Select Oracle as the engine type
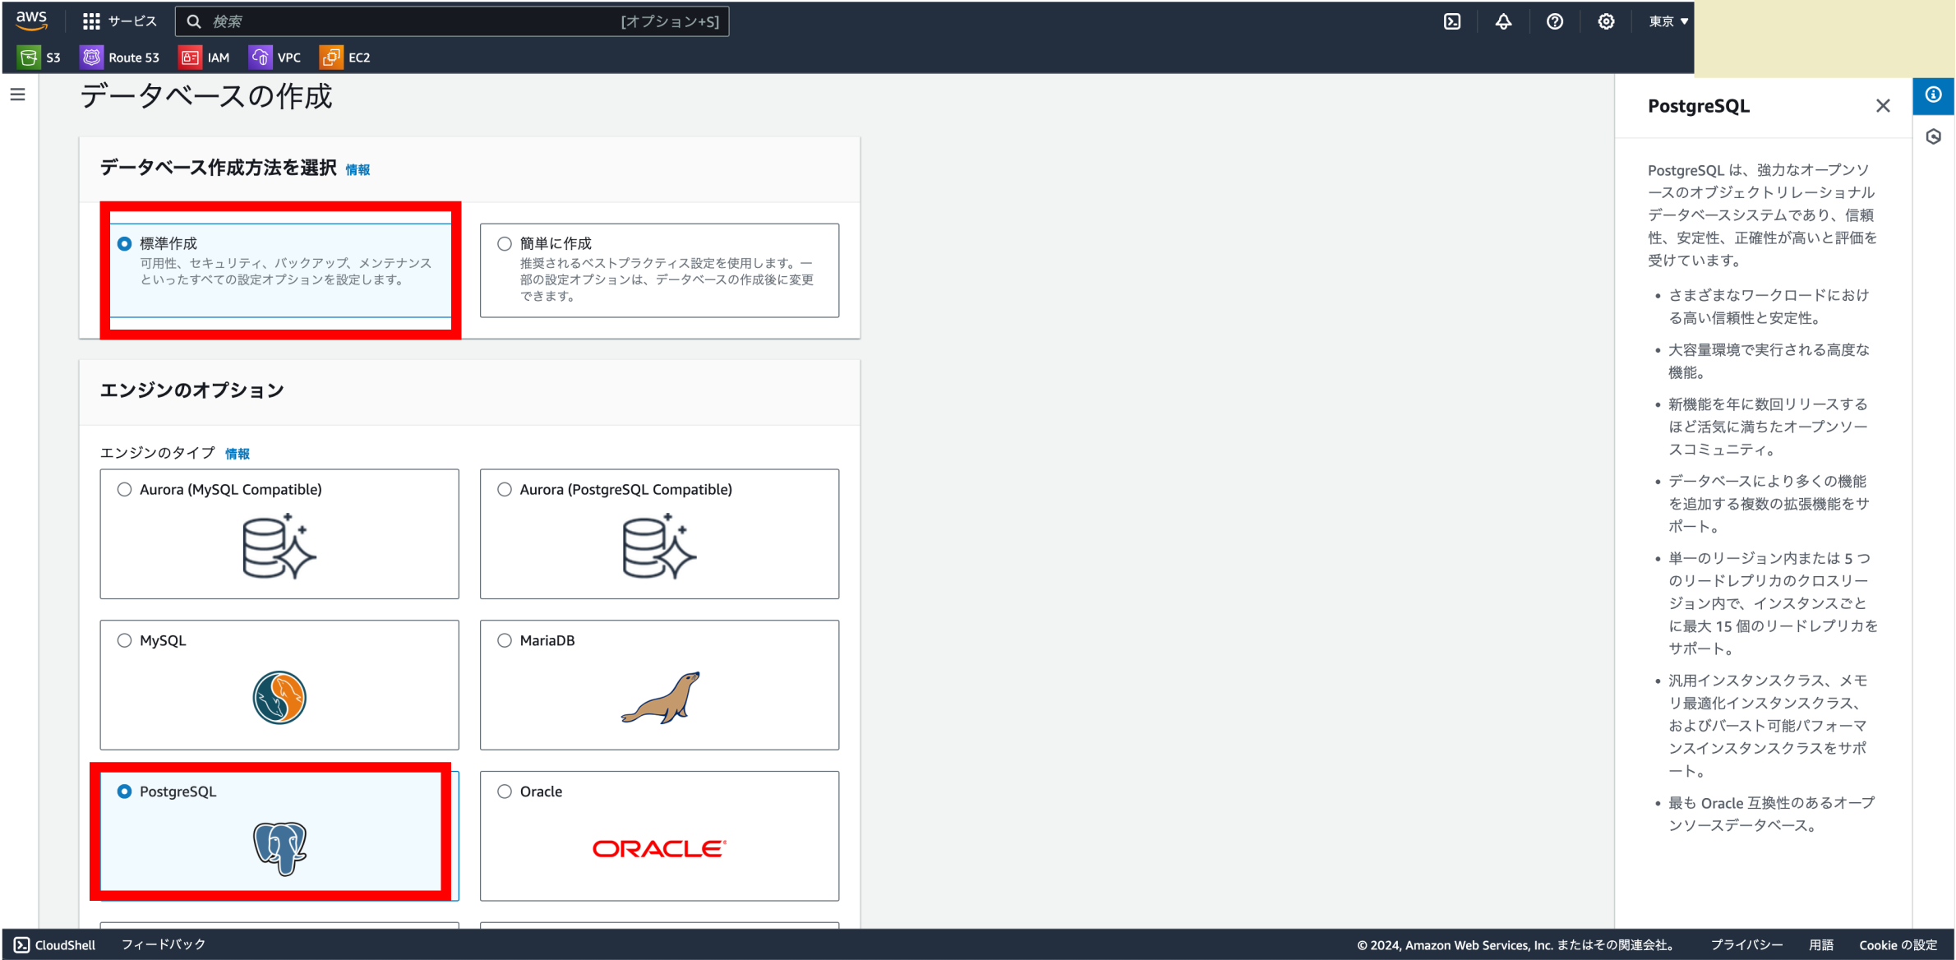The height and width of the screenshot is (960, 1956). click(x=504, y=792)
